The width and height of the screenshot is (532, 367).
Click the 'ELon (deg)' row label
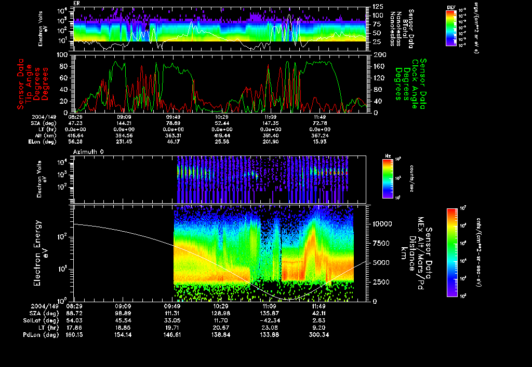pyautogui.click(x=43, y=142)
